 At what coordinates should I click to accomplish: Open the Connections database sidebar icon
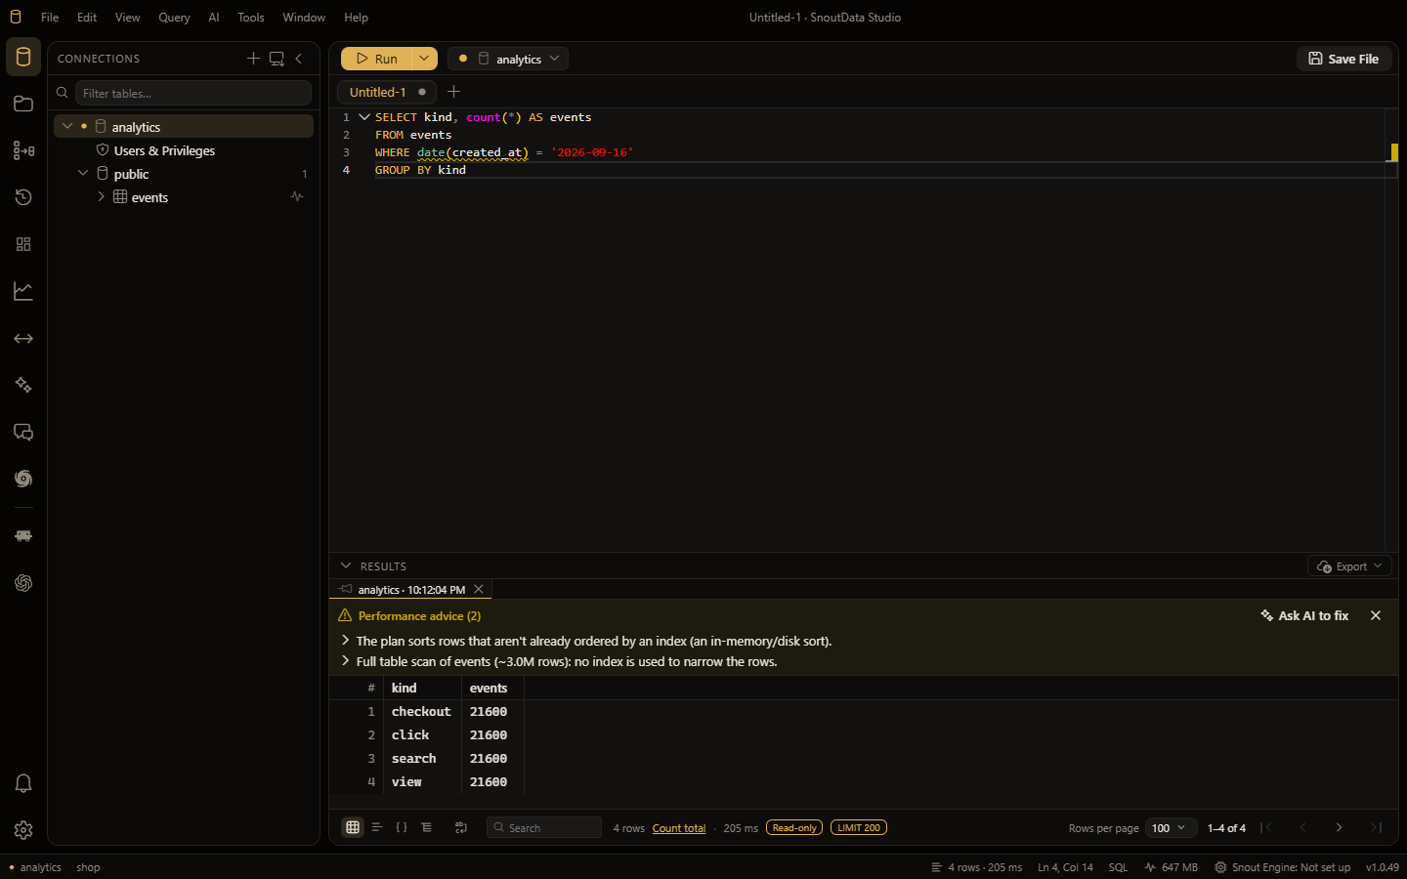[23, 57]
